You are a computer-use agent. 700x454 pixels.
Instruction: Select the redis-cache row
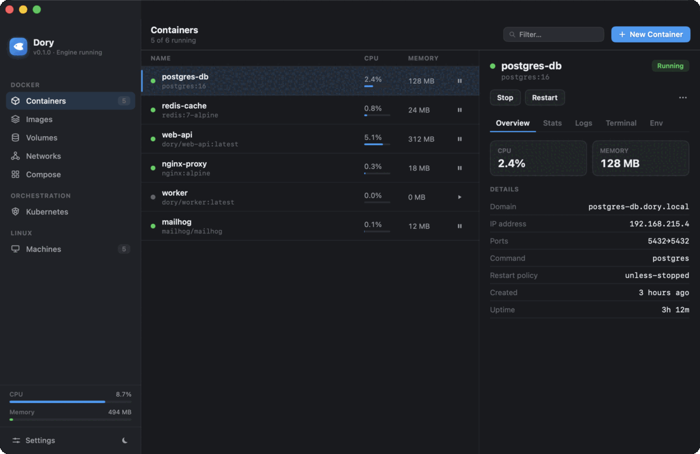(311, 110)
